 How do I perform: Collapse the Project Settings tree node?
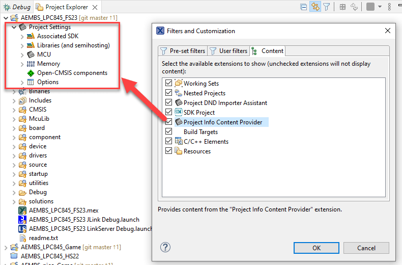coord(14,27)
